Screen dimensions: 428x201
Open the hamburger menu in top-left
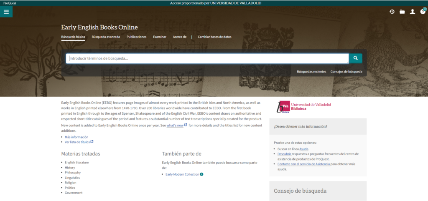(6, 12)
